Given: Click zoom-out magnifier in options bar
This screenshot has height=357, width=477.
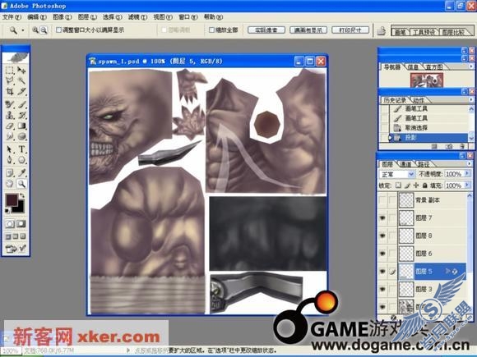Looking at the screenshot, I should tap(44, 30).
